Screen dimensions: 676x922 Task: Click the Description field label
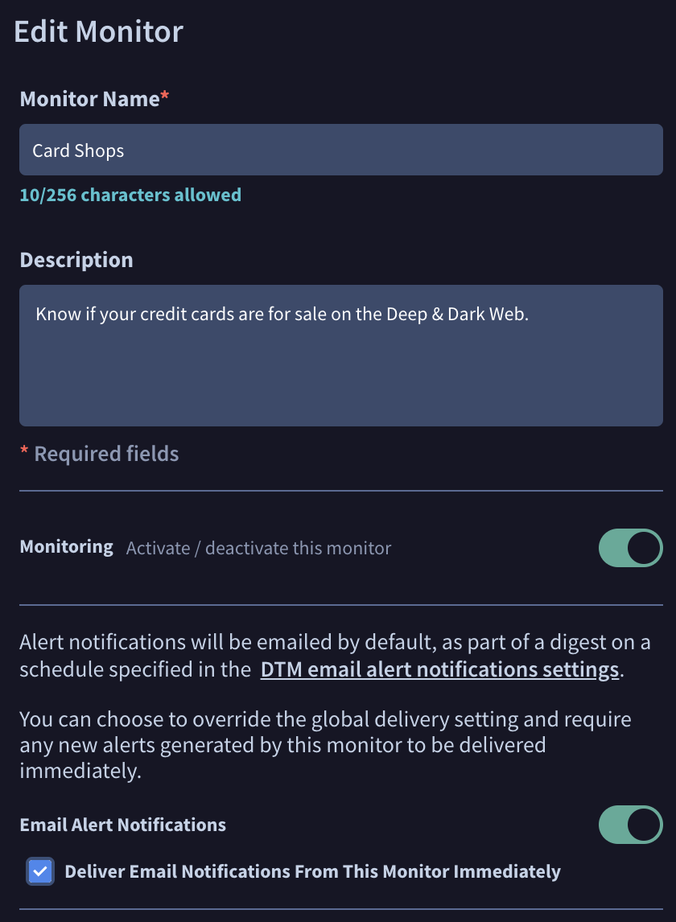click(x=76, y=260)
